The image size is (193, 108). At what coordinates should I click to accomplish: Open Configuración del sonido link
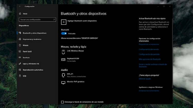149,49
